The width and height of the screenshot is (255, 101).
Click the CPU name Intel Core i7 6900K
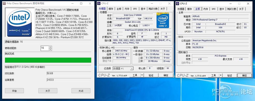(133, 15)
